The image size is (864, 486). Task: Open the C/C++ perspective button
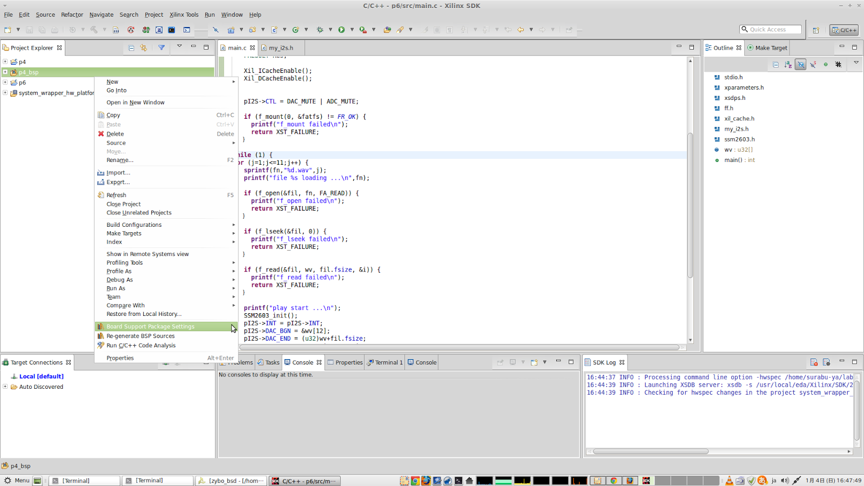(845, 30)
